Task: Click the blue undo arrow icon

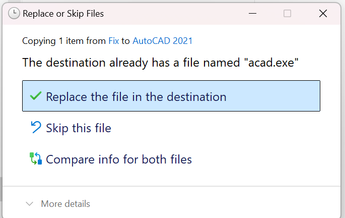Action: pos(36,127)
